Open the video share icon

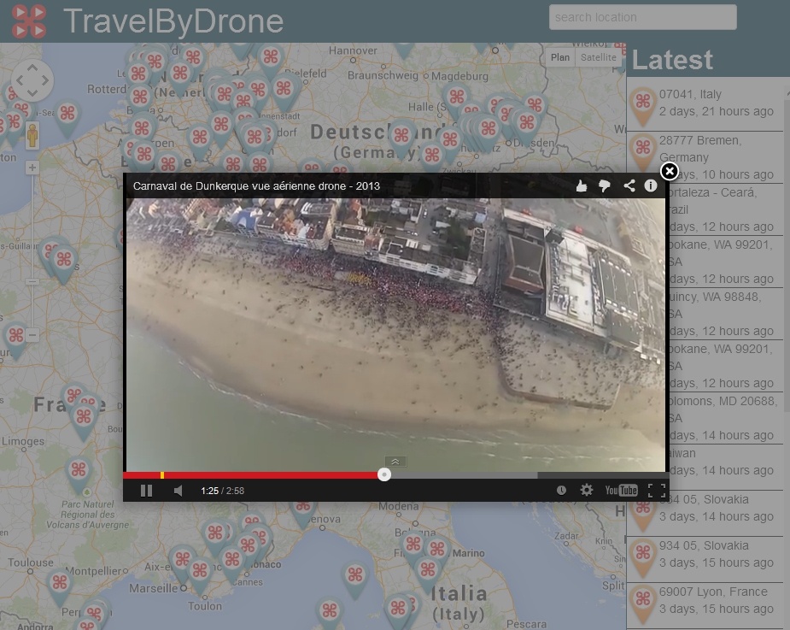pyautogui.click(x=629, y=185)
